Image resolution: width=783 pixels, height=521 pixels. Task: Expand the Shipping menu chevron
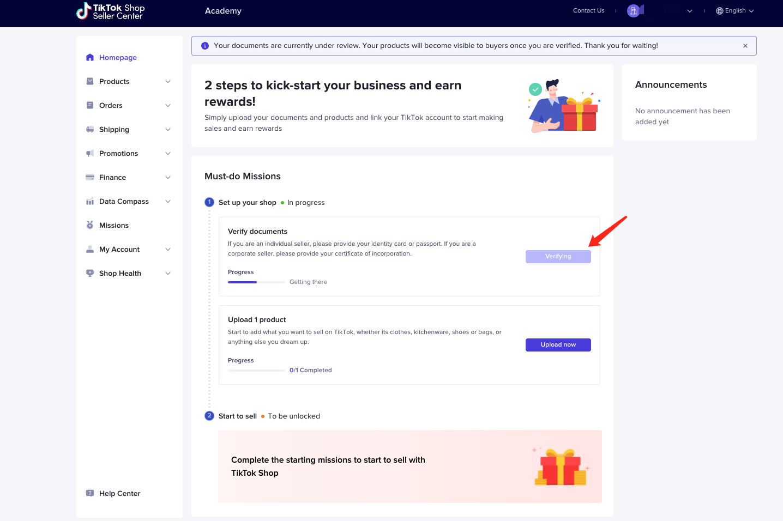coord(168,129)
